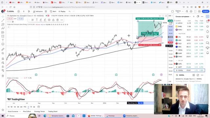Select ROKU row in watchlist
210x118 pixels.
coord(189,30)
